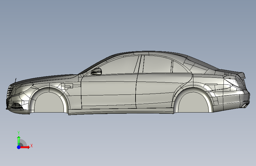Select the front fog light vent
This screenshot has width=256, height=166.
[x=16, y=106]
